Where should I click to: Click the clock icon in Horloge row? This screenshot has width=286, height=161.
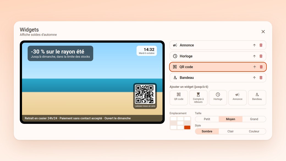pyautogui.click(x=175, y=56)
